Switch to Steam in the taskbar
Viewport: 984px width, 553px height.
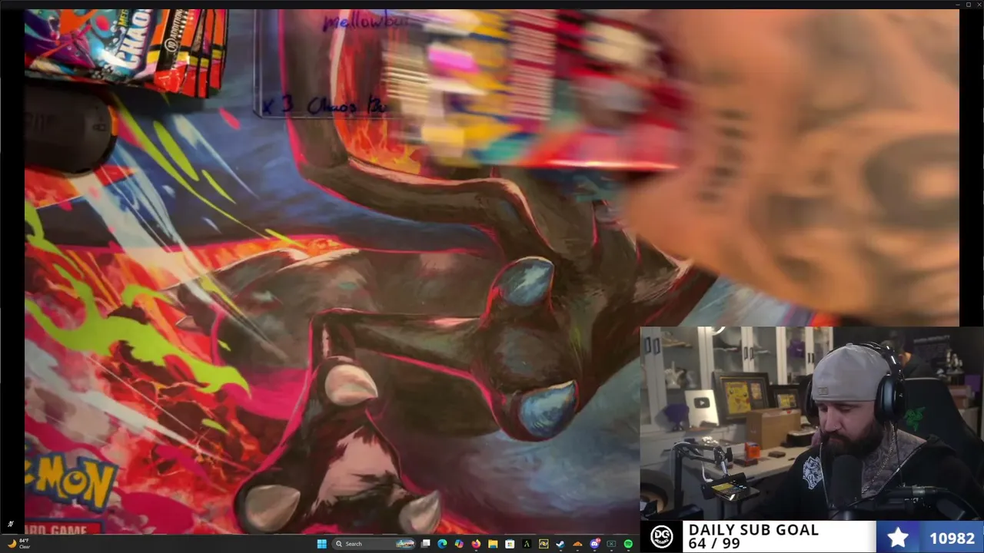[x=560, y=544]
